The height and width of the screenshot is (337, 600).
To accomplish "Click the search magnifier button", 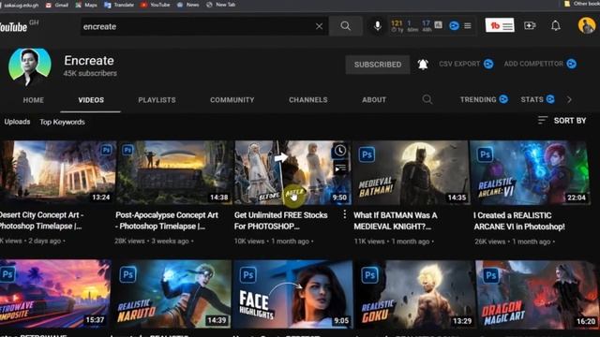I will [346, 26].
